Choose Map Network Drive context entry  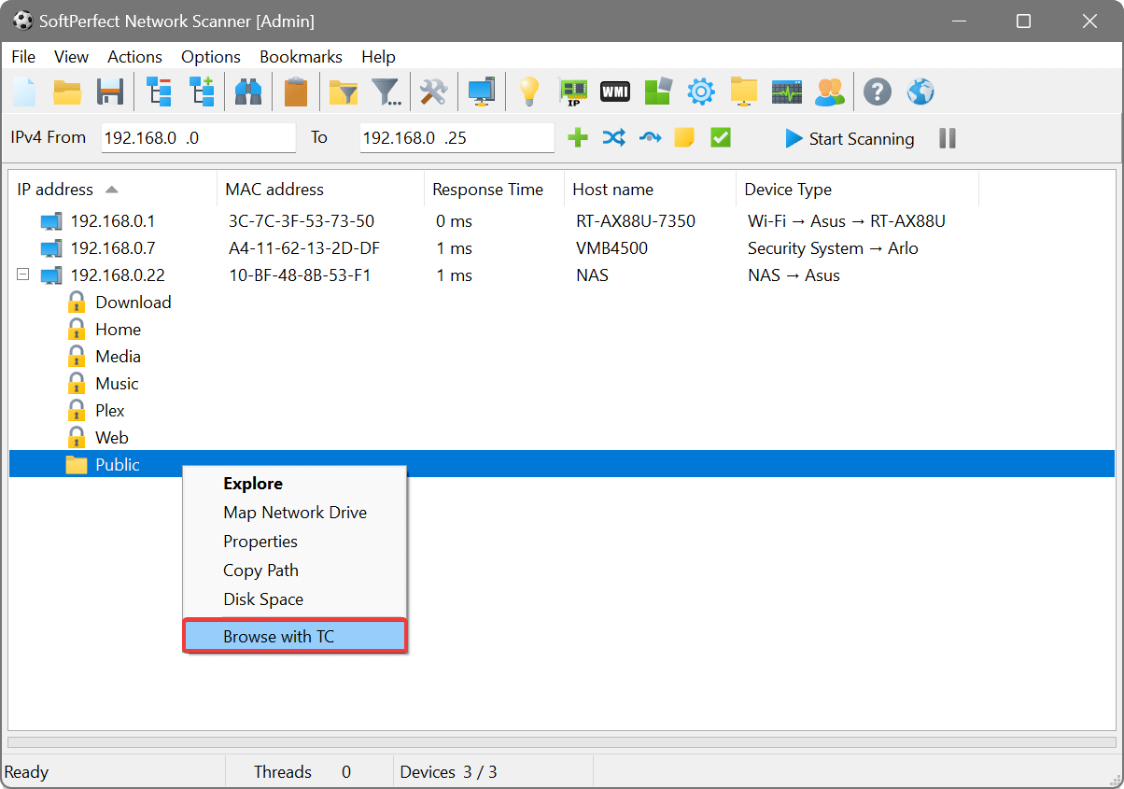(x=295, y=513)
